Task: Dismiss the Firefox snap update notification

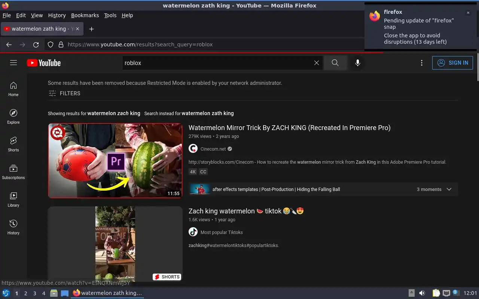Action: (x=468, y=13)
